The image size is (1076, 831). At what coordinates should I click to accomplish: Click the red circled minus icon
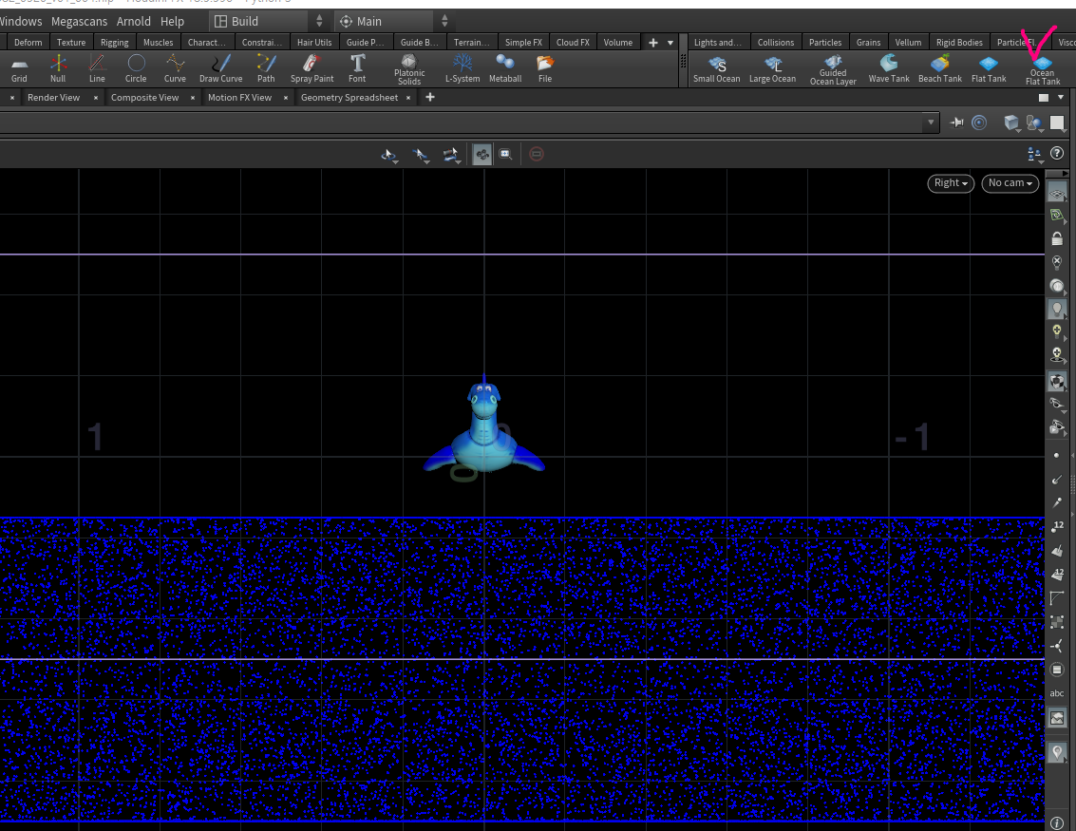[537, 155]
